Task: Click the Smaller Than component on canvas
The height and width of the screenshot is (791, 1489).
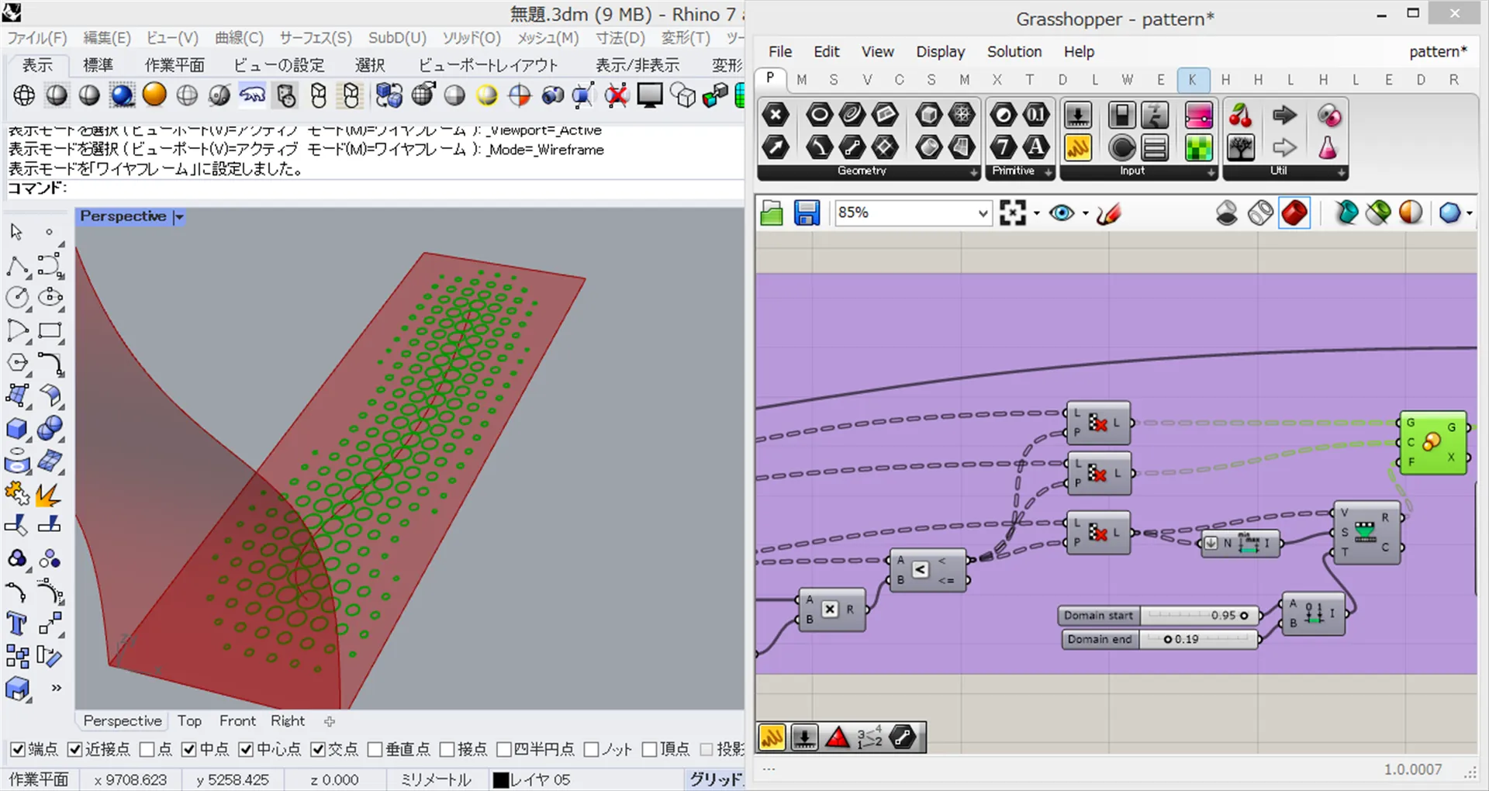Action: click(x=928, y=570)
